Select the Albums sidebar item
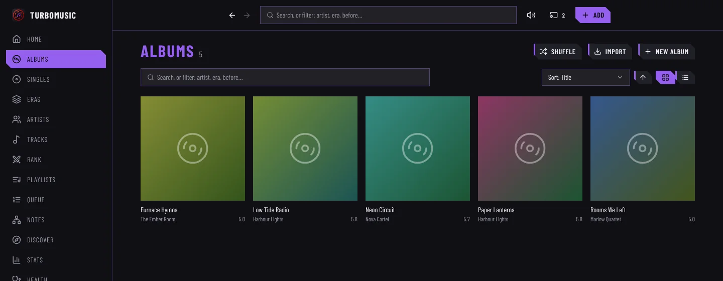The width and height of the screenshot is (723, 281). coord(56,59)
